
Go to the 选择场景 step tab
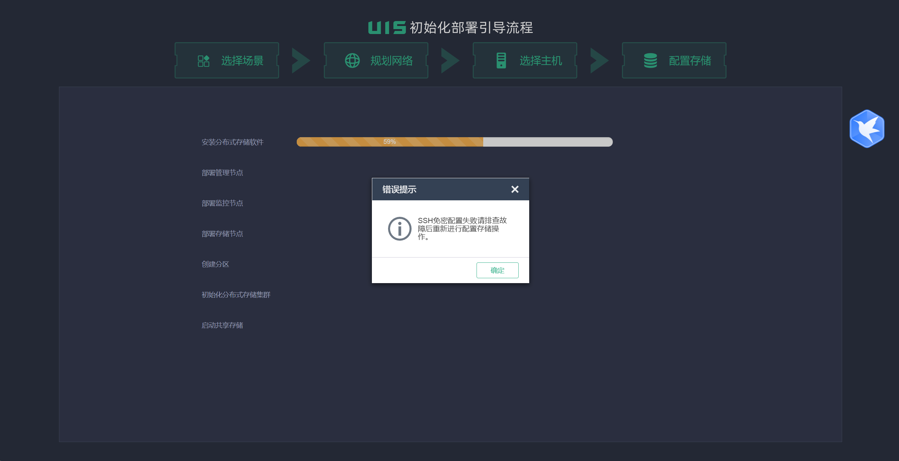point(242,61)
